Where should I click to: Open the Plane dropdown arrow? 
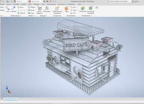pos(67,13)
